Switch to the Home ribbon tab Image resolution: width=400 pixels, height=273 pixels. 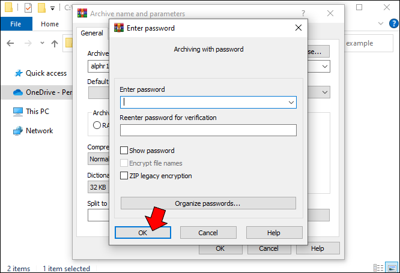click(x=50, y=24)
